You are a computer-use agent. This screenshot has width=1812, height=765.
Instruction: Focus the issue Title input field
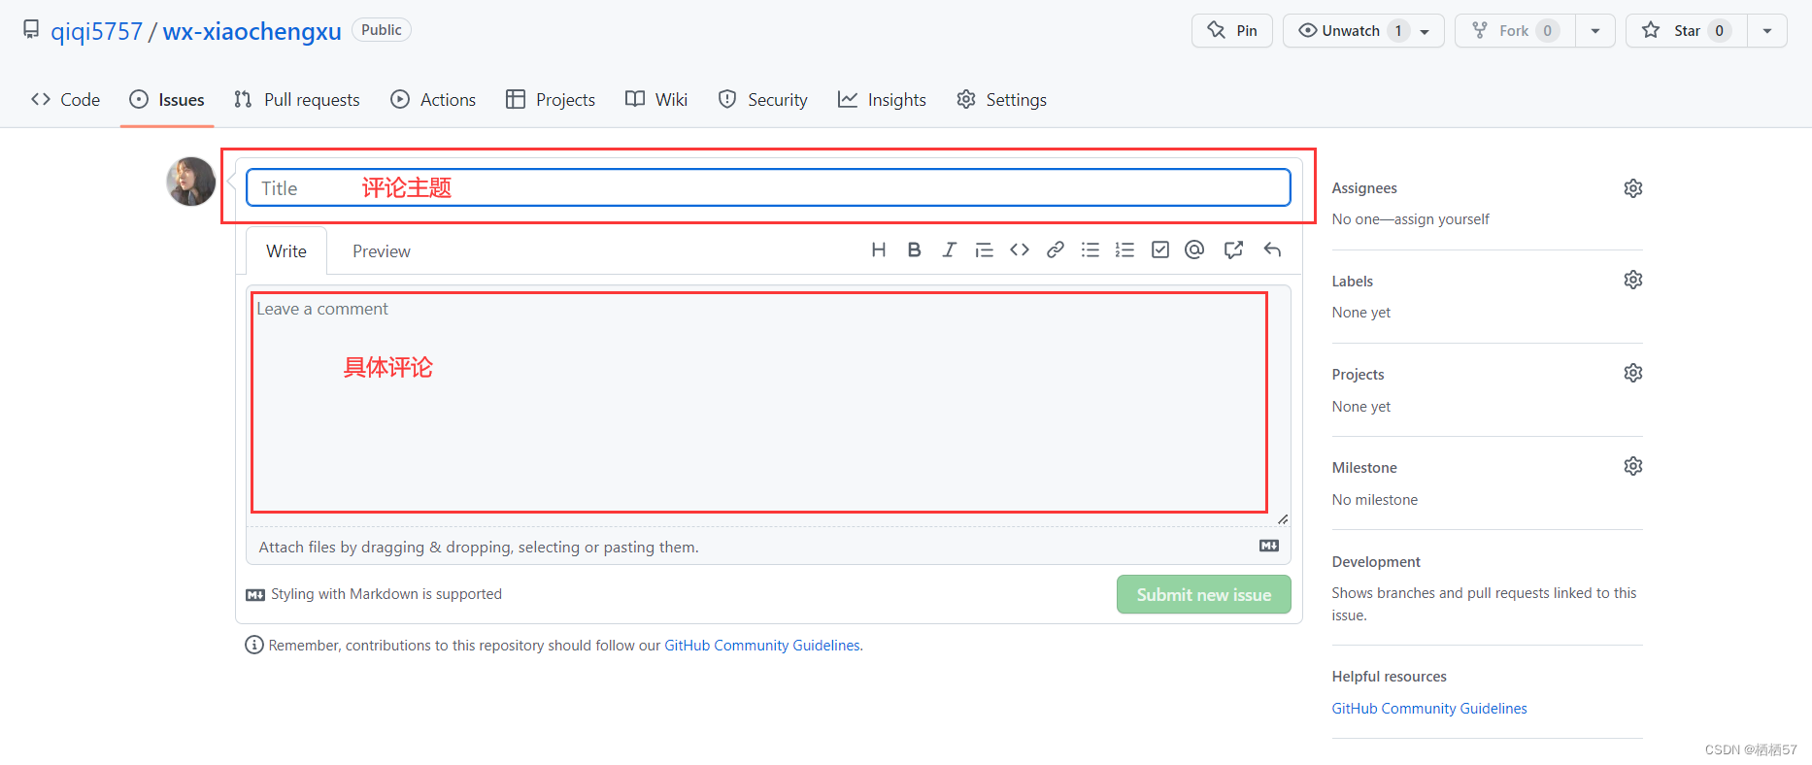coord(768,187)
